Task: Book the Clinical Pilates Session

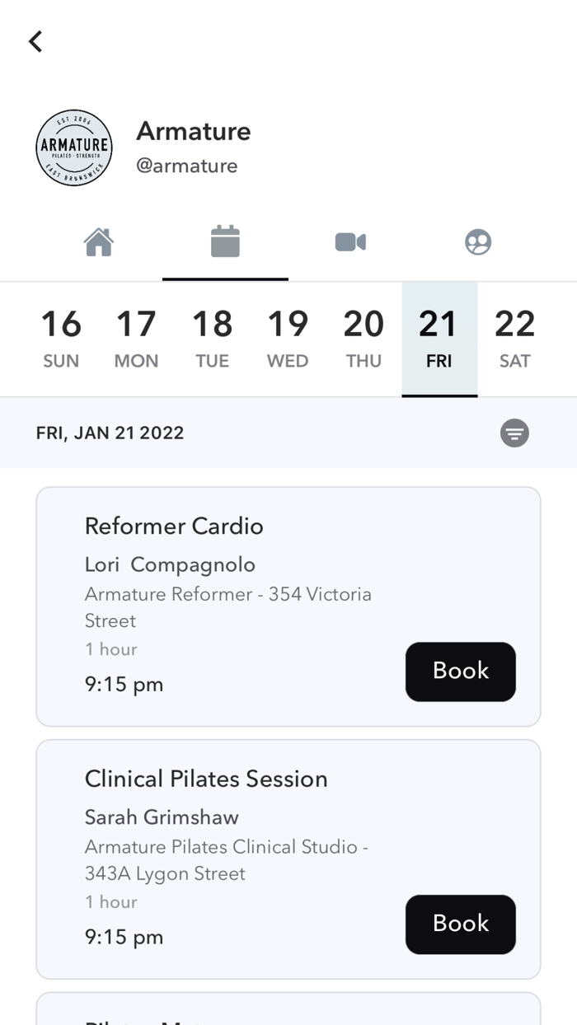Action: pos(460,924)
